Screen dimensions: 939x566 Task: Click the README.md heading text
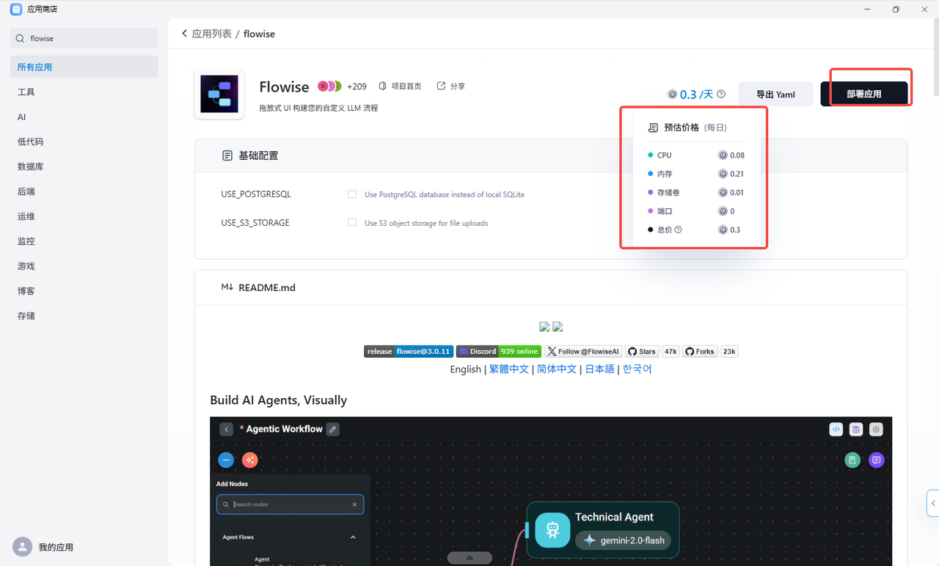[267, 287]
